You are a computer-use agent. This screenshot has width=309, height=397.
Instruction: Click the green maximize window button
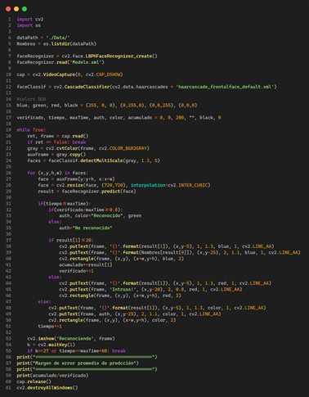[x=25, y=9]
